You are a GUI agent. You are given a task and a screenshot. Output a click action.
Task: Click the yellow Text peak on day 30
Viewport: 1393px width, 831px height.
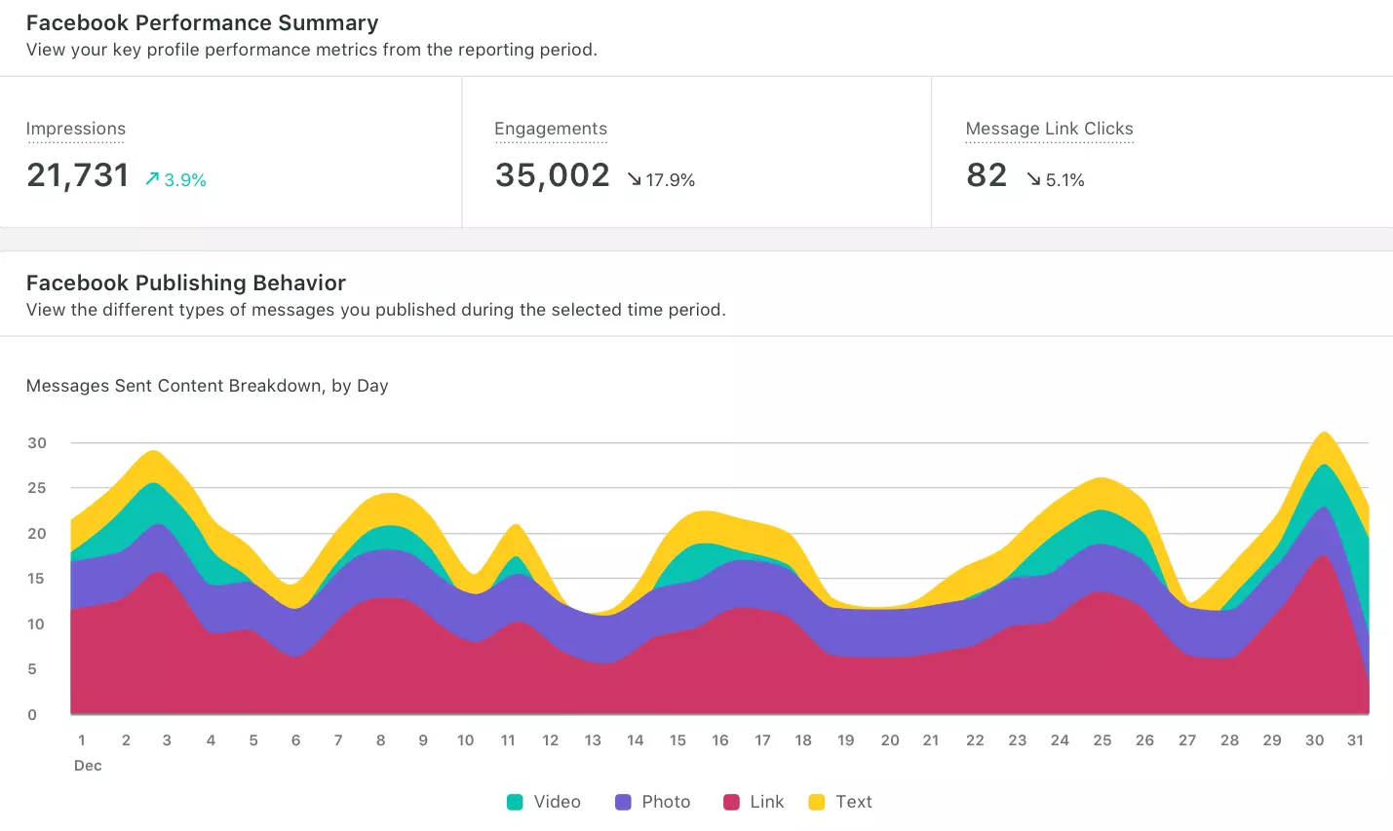click(1323, 448)
